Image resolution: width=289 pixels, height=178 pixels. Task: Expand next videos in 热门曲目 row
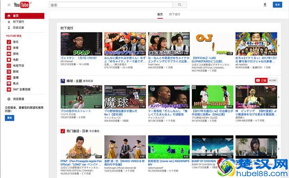point(279,149)
